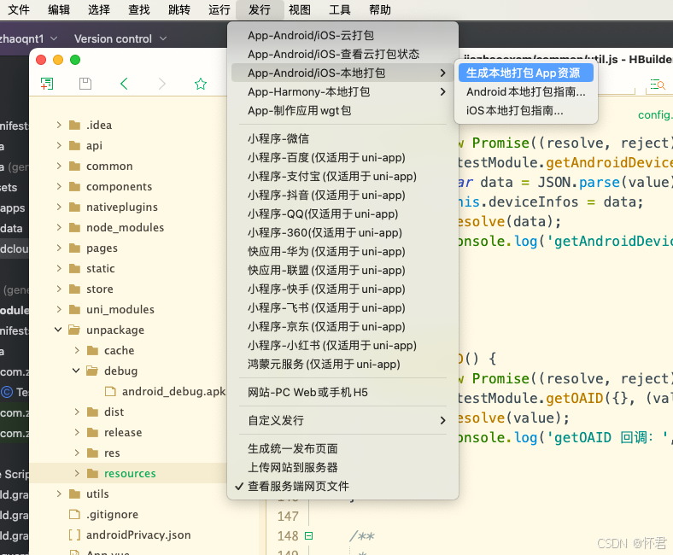The image size is (673, 555).
Task: Click the outline search icon near editor
Action: coord(658,85)
